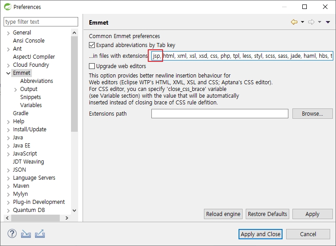Close the Preferences dialog
Image resolution: width=336 pixels, height=246 pixels.
click(x=325, y=7)
